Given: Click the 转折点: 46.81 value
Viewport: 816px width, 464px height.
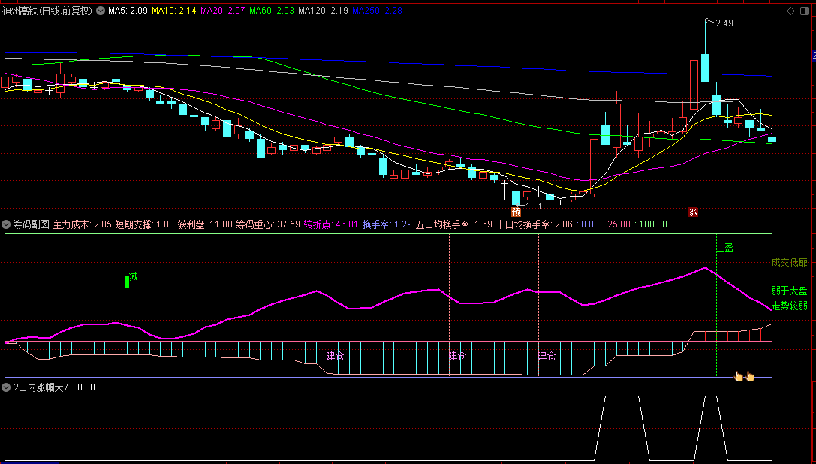Looking at the screenshot, I should [x=331, y=225].
